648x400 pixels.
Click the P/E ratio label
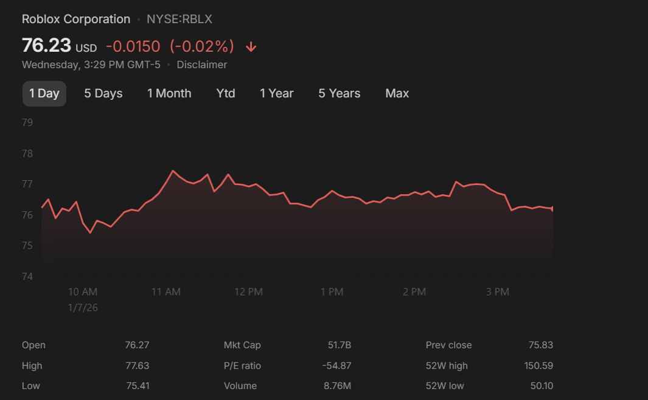[x=242, y=366]
